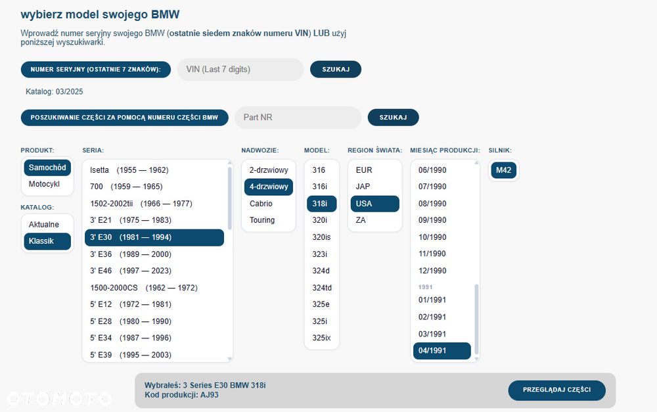Click the SZUKAJ button next to Part NR

[x=393, y=118]
